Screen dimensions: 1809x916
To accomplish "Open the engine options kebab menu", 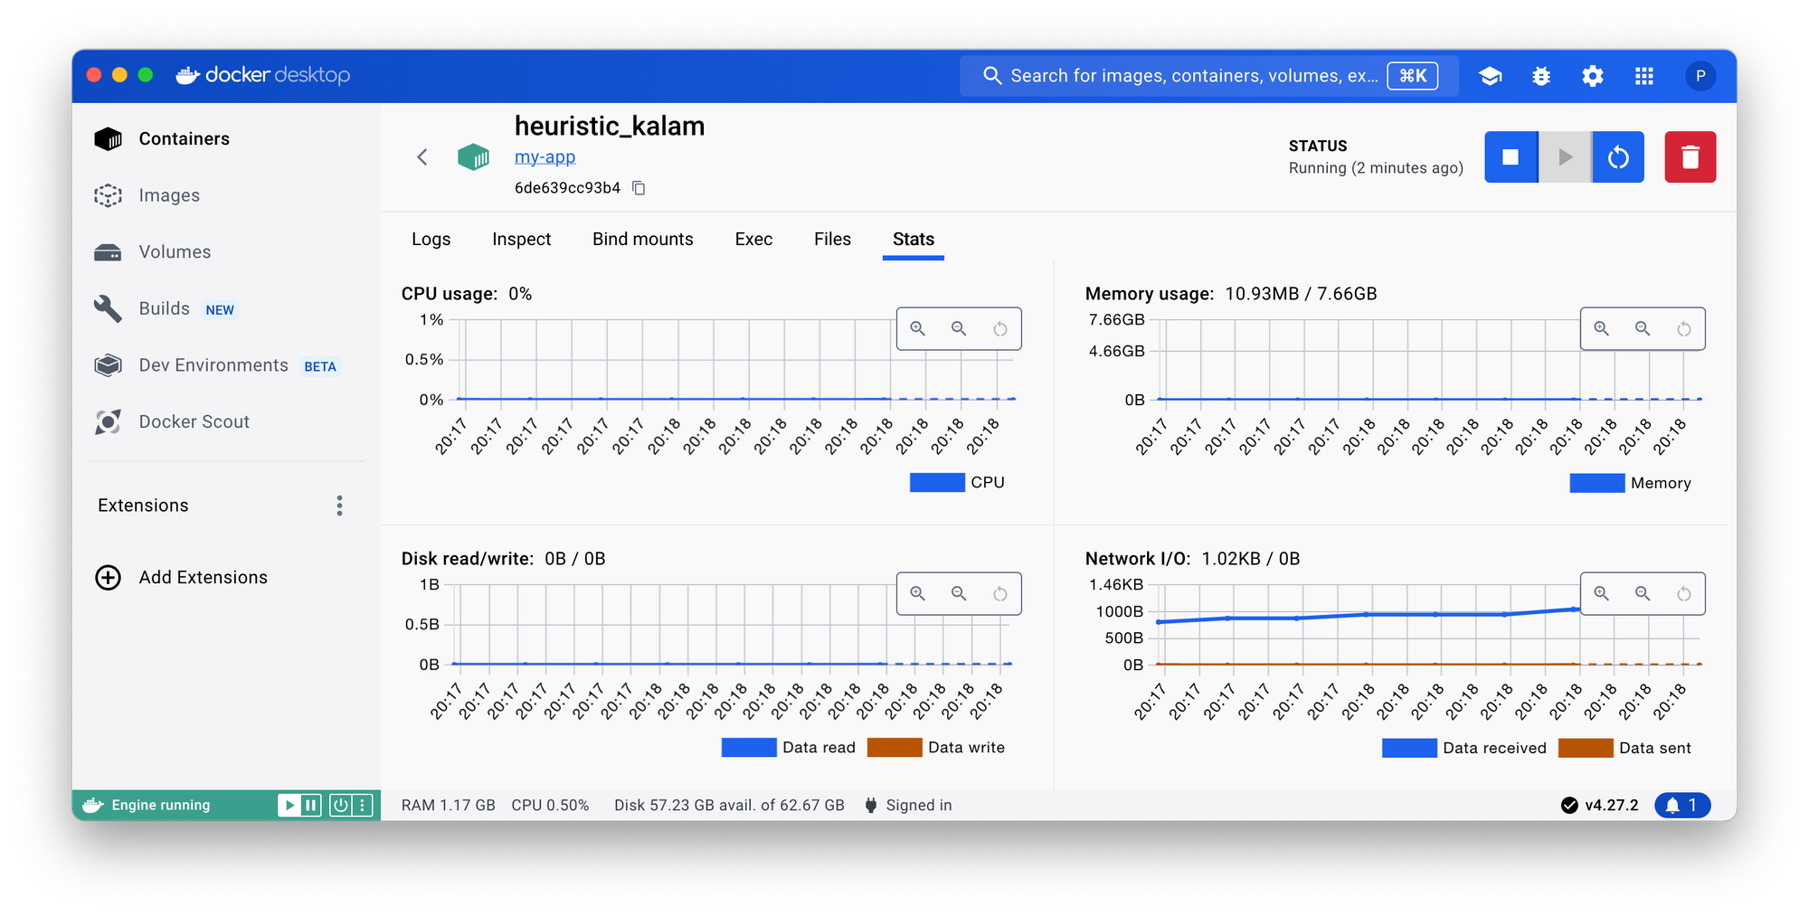I will (x=363, y=805).
